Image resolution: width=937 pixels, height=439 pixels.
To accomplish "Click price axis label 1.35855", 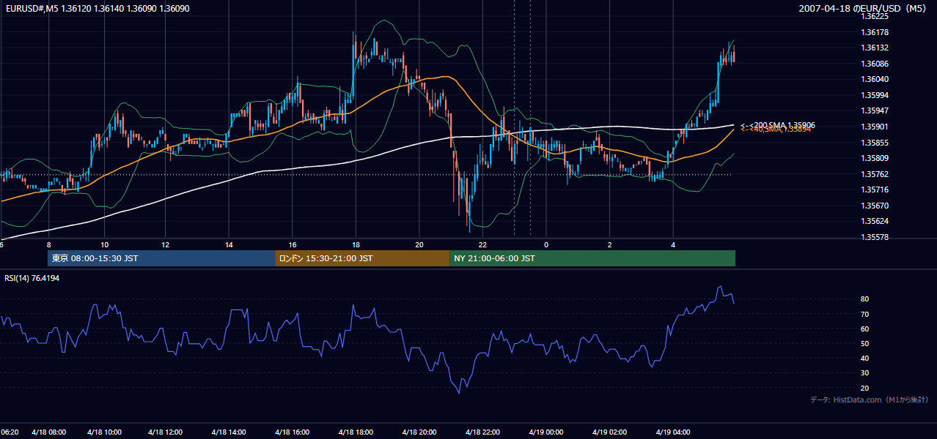I will [x=874, y=143].
